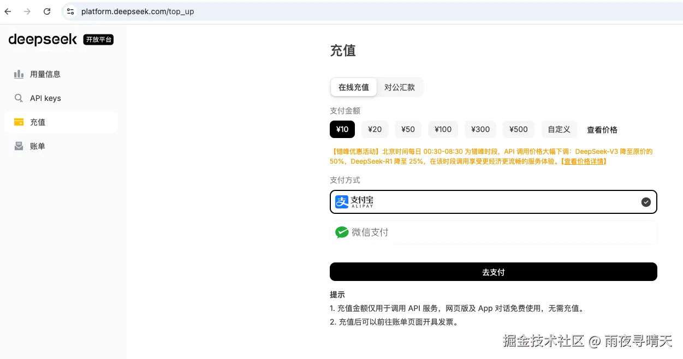Select the ¥500 amount option
Screen dimensions: 683x359
pos(518,129)
